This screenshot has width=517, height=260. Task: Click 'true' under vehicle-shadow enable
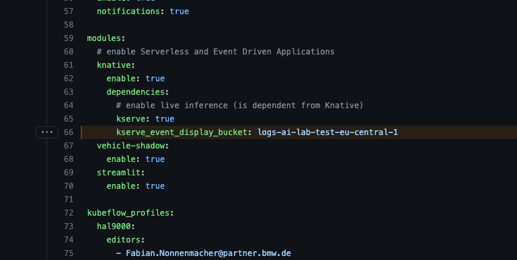pyautogui.click(x=155, y=159)
